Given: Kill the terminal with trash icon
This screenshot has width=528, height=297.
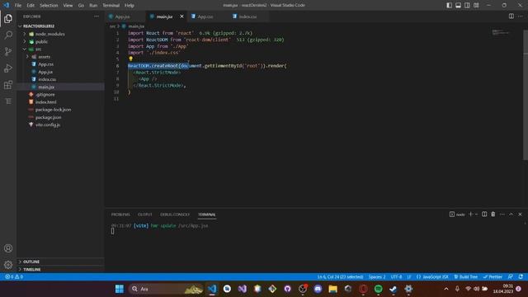Looking at the screenshot, I should click(x=493, y=214).
